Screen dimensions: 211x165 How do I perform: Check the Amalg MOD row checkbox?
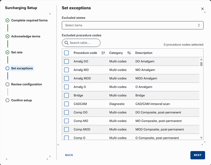pyautogui.click(x=66, y=78)
